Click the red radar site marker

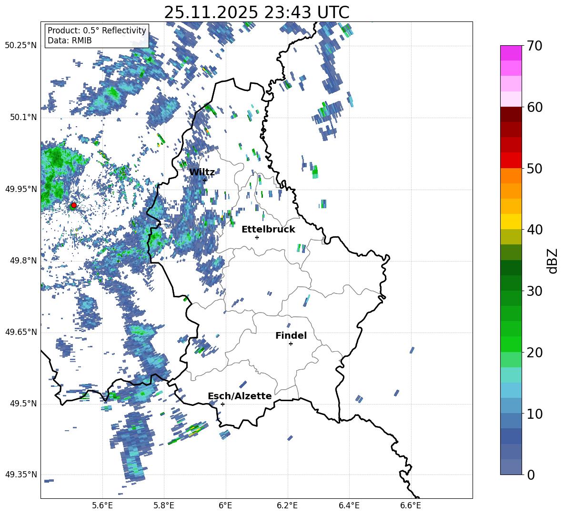click(74, 205)
